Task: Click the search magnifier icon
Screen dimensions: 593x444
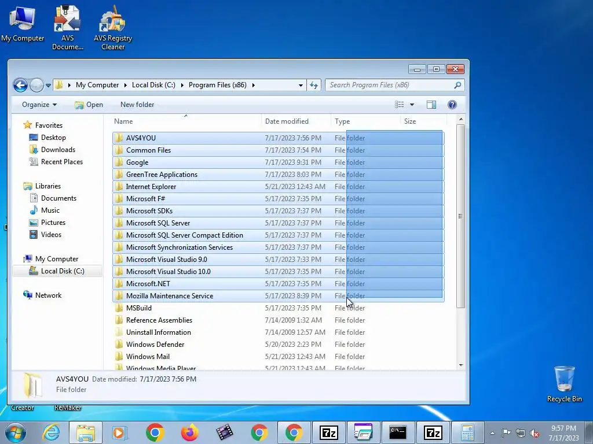Action: point(457,85)
